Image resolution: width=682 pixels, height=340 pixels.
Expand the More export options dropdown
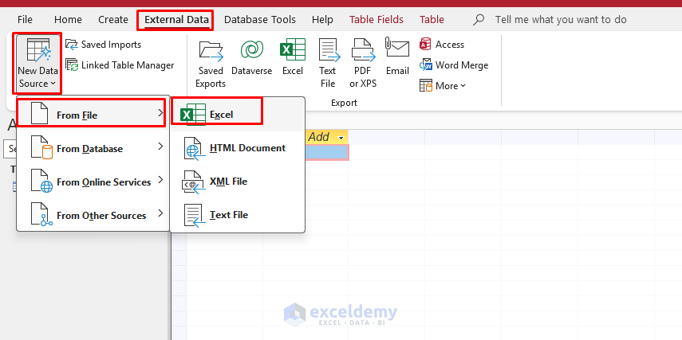(x=443, y=85)
